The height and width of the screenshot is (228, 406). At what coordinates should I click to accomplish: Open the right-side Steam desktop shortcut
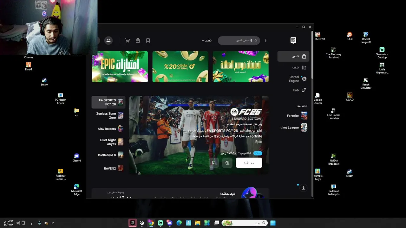pos(350,173)
